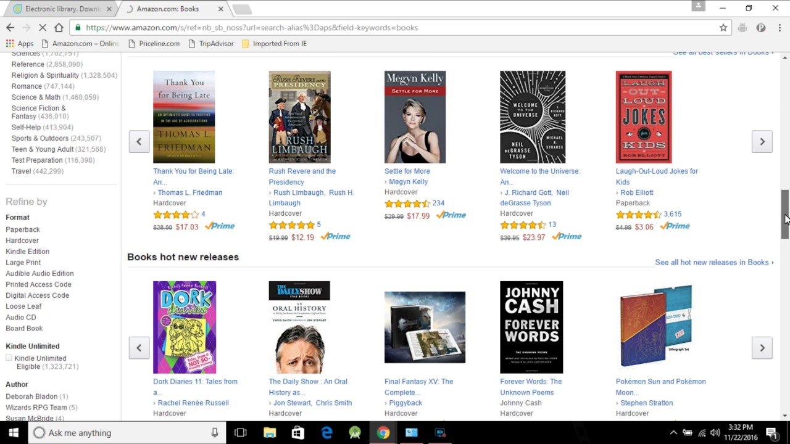Show next hot new releases carousel arrow

click(762, 348)
